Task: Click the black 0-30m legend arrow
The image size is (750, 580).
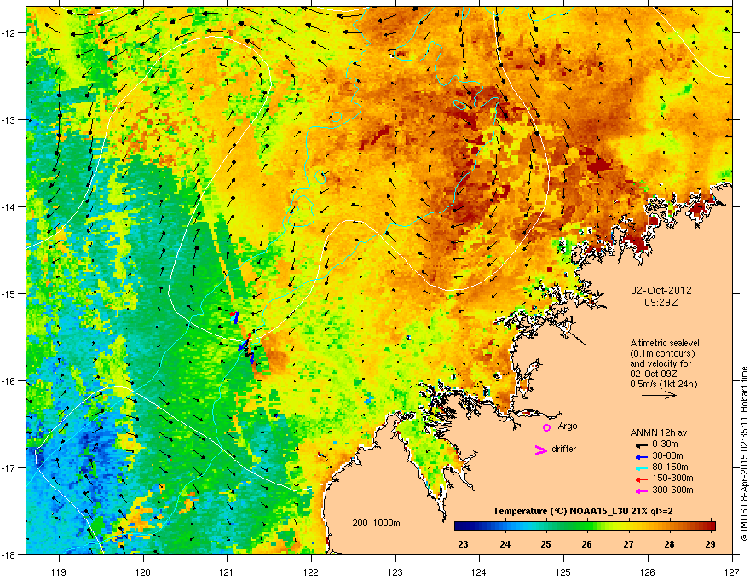Action: coord(641,445)
